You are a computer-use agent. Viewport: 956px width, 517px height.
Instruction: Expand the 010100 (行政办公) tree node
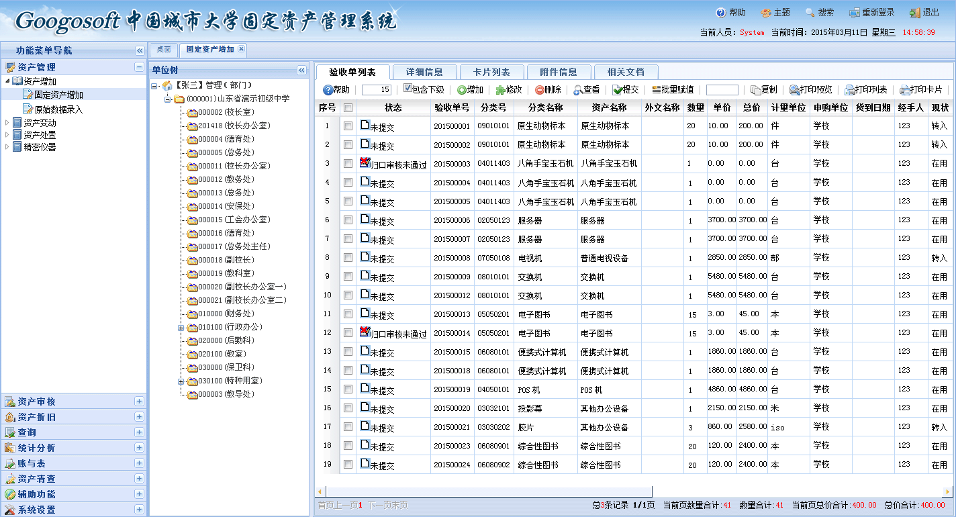coord(181,328)
